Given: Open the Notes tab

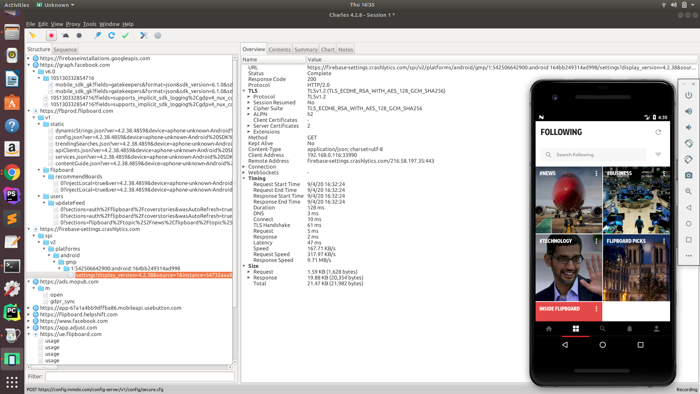Looking at the screenshot, I should coord(345,50).
